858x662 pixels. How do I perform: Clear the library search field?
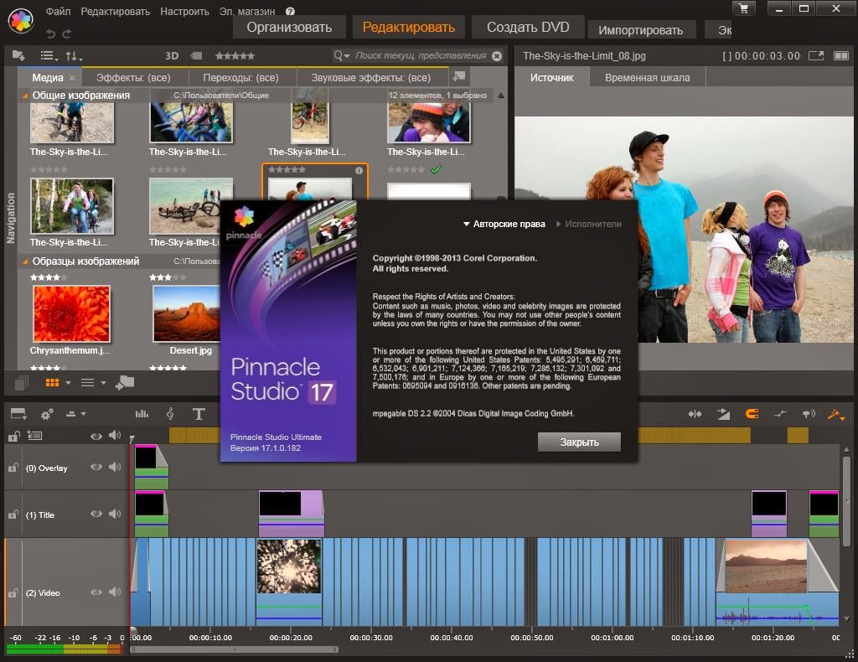[x=497, y=56]
